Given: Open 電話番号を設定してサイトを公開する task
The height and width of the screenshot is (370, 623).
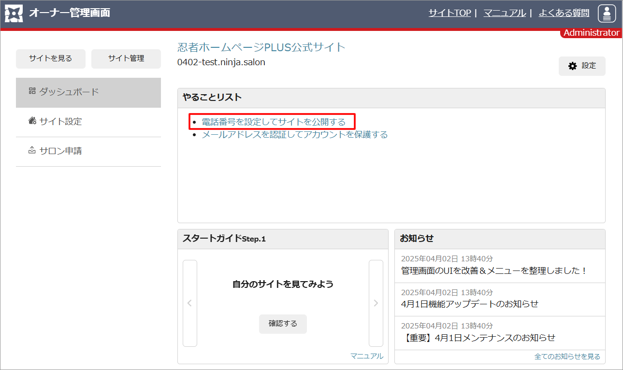Looking at the screenshot, I should coord(274,122).
